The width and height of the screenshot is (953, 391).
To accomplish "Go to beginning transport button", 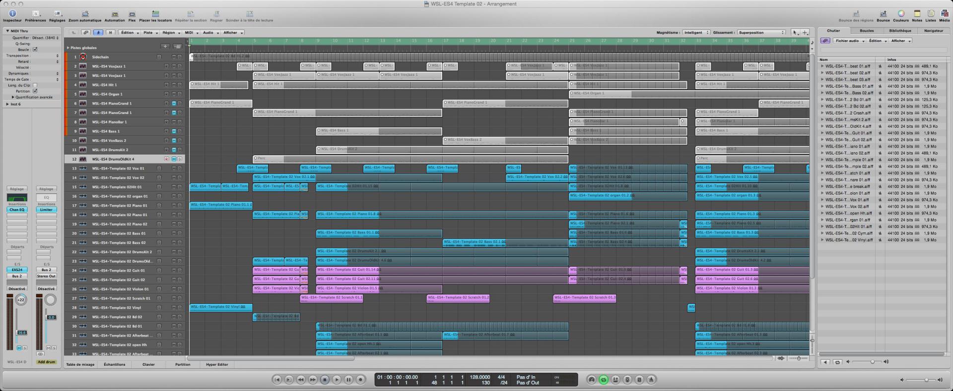I will pos(277,380).
